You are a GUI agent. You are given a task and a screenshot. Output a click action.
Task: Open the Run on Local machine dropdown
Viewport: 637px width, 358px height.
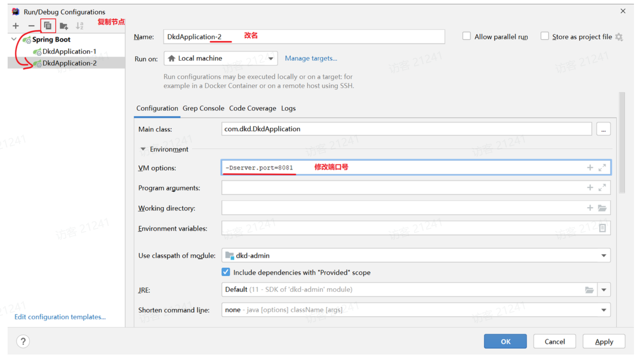click(x=221, y=58)
